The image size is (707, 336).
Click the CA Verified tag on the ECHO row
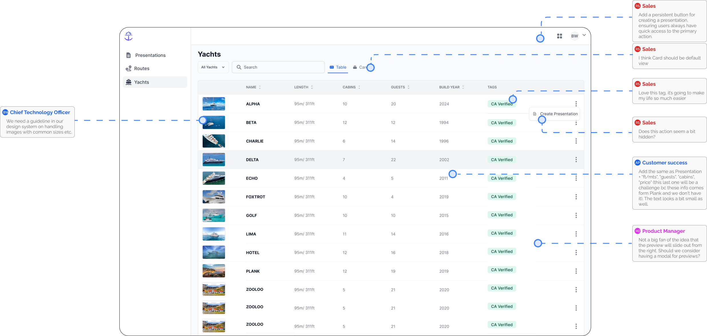pyautogui.click(x=501, y=178)
